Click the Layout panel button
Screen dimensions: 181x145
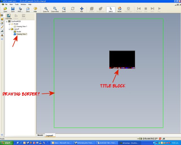[x=23, y=17]
